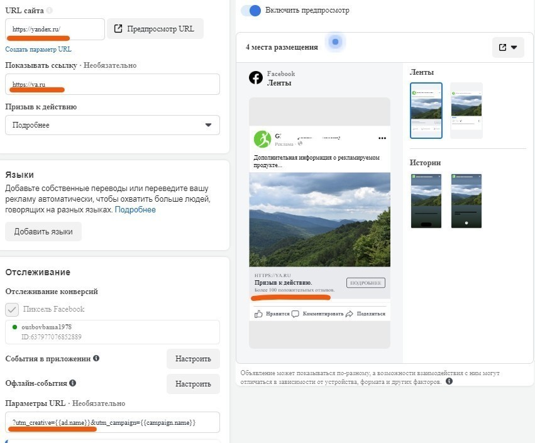Image resolution: width=535 pixels, height=443 pixels.
Task: Click Настроить for События в приложении
Action: pos(193,359)
